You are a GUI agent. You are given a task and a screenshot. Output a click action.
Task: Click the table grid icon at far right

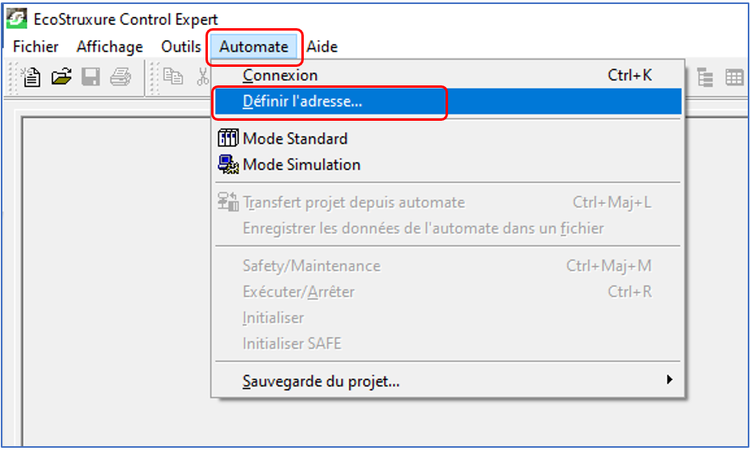click(734, 77)
